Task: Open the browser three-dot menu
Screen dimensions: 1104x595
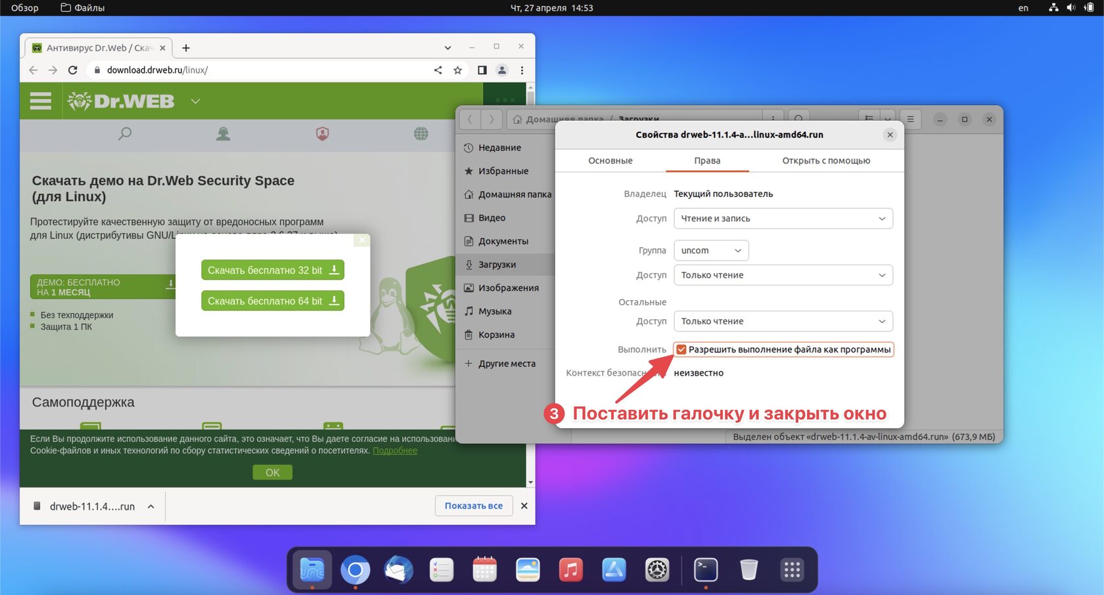Action: coord(522,70)
